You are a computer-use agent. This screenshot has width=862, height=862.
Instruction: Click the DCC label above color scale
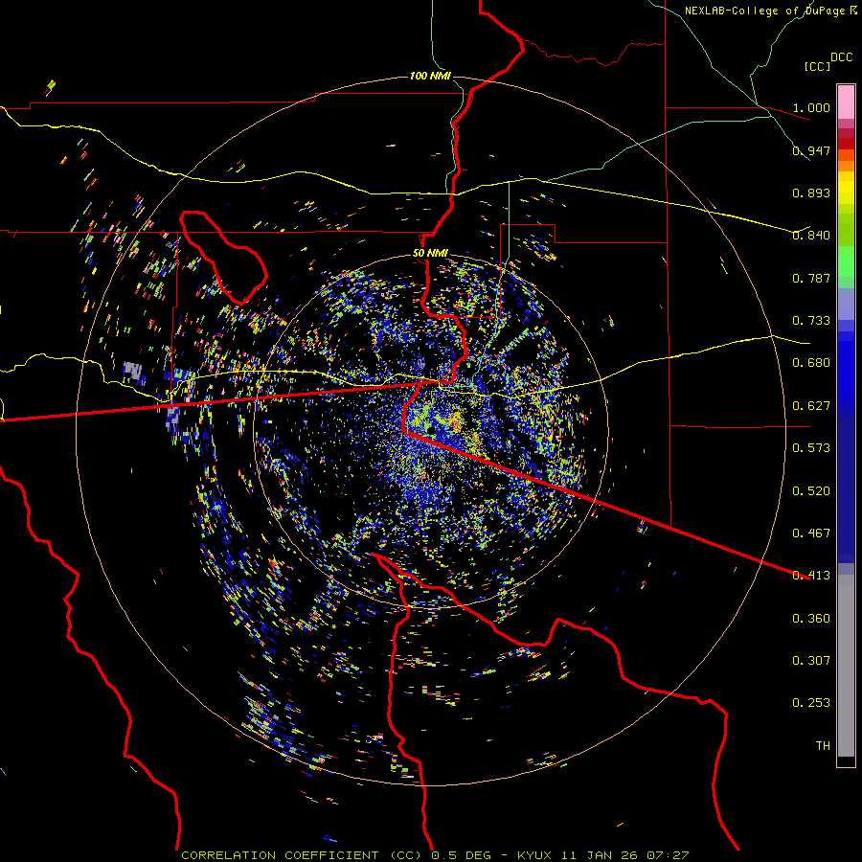[841, 57]
